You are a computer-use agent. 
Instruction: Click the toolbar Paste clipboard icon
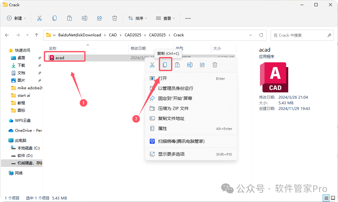click(x=70, y=18)
